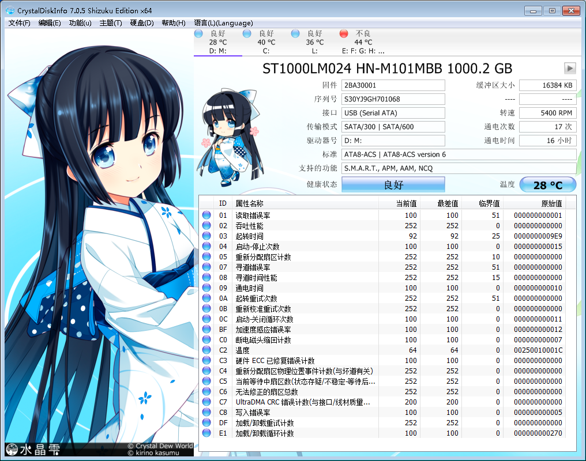
Task: Click the chibi Shizuku character image
Action: (229, 137)
